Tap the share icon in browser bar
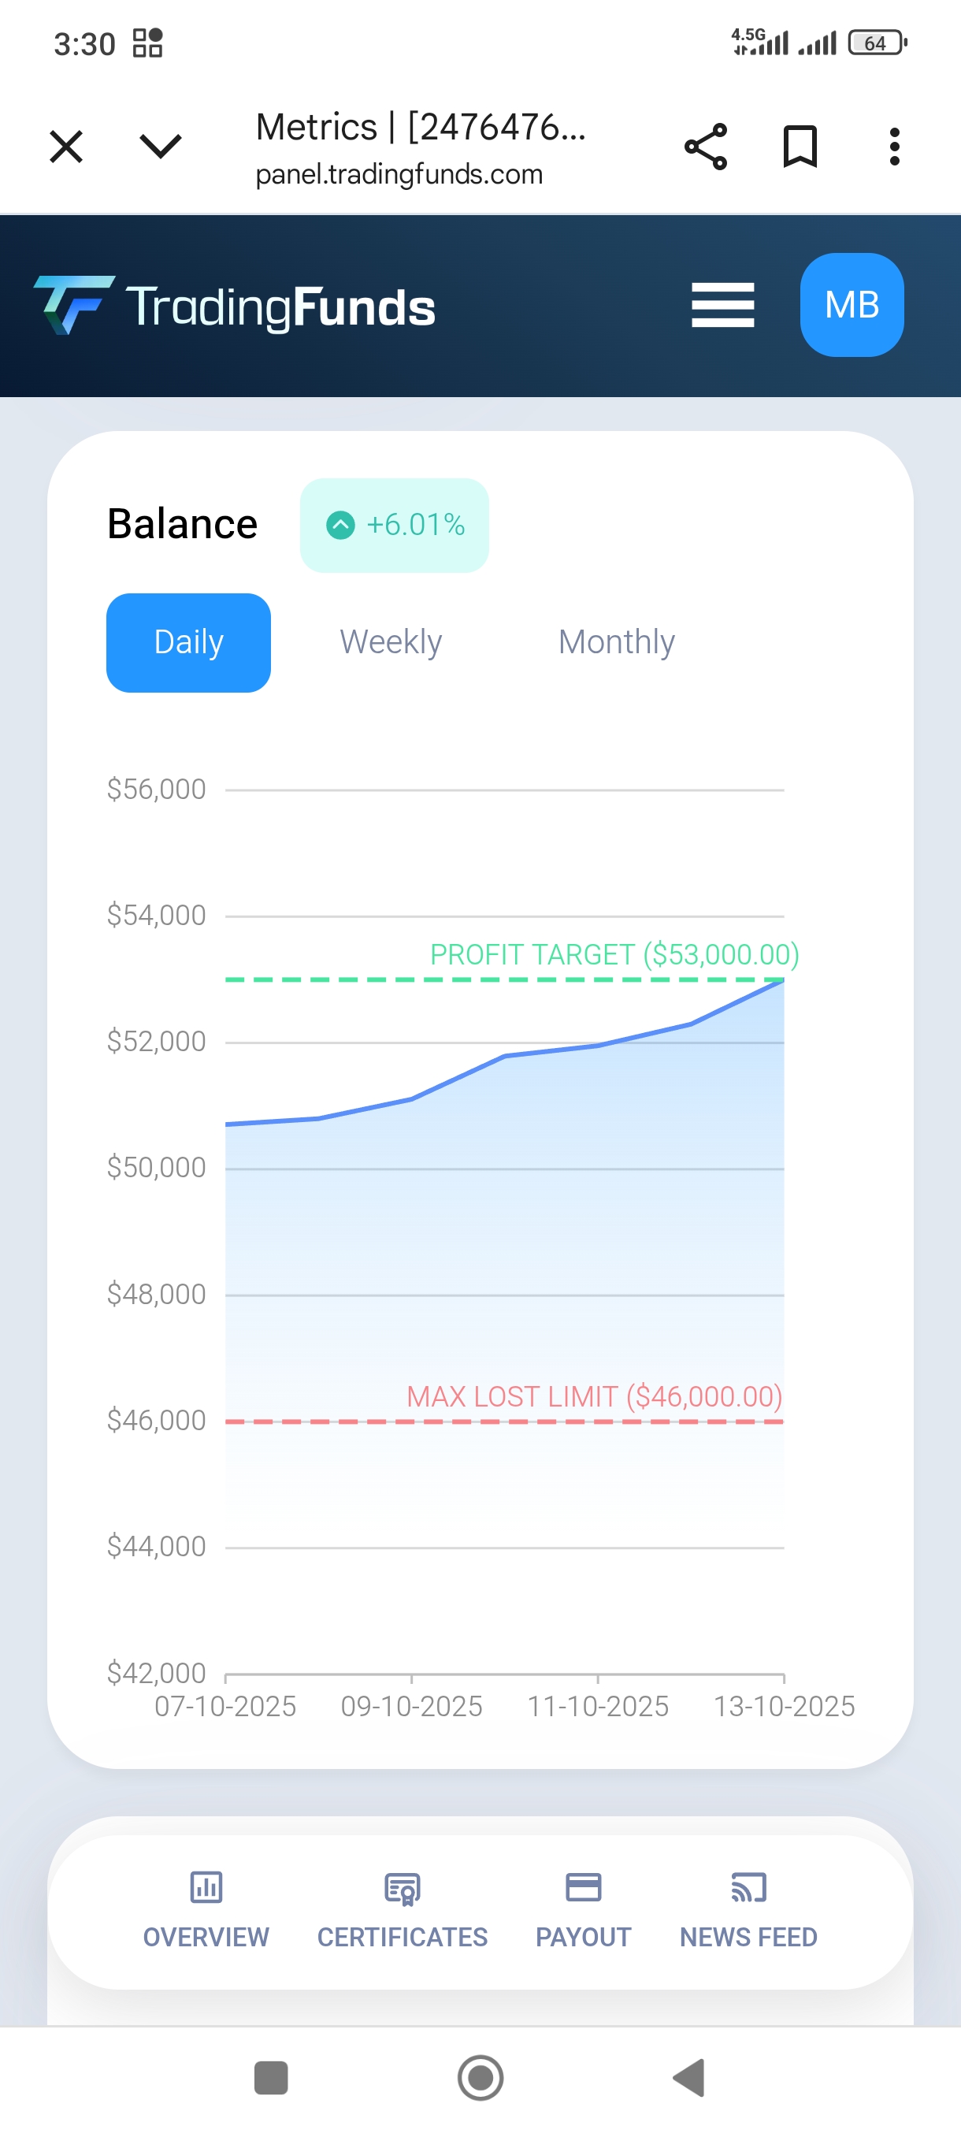Viewport: 961px width, 2137px height. (x=705, y=147)
